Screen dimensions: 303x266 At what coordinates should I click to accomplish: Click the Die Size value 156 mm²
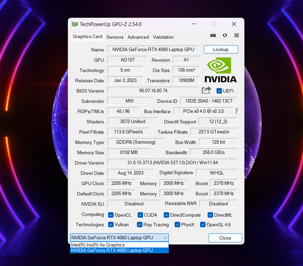(x=186, y=70)
